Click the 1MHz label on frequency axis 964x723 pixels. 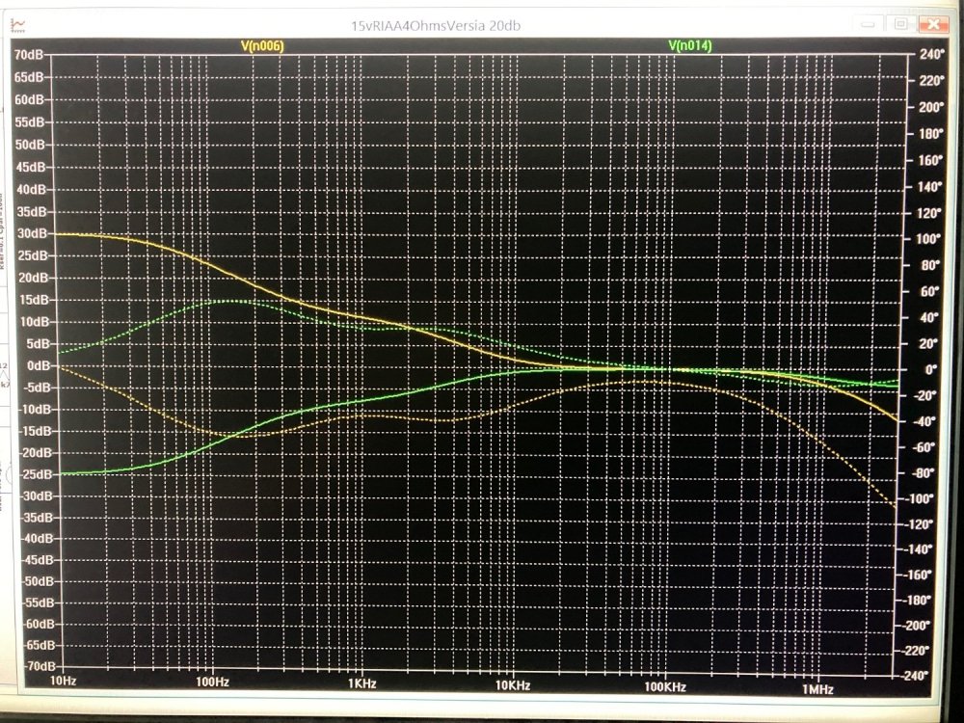(816, 690)
